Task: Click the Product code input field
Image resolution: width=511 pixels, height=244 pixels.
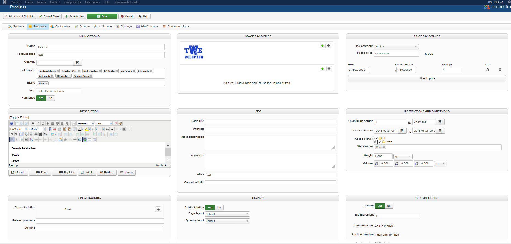Action: (x=100, y=55)
